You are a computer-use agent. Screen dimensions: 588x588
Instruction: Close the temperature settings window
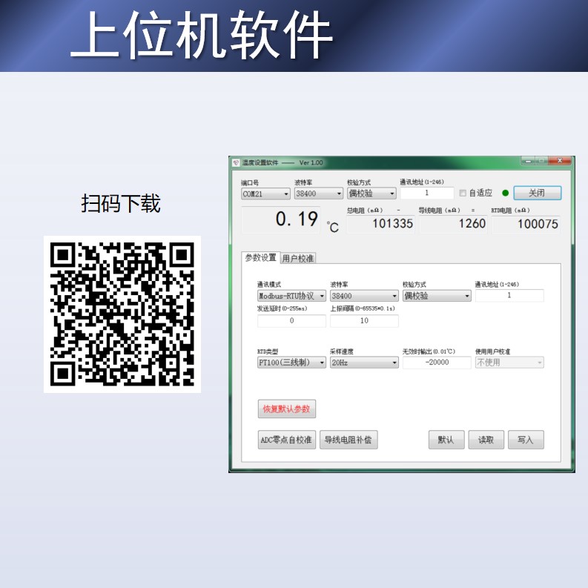[x=559, y=161]
